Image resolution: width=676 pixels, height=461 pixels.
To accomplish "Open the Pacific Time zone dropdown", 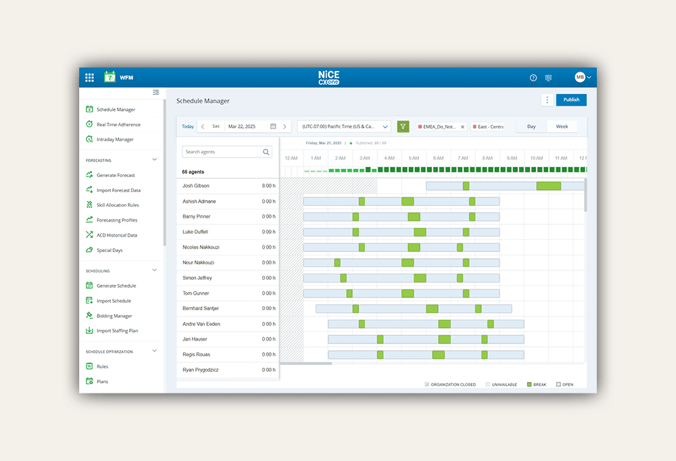I will click(344, 126).
